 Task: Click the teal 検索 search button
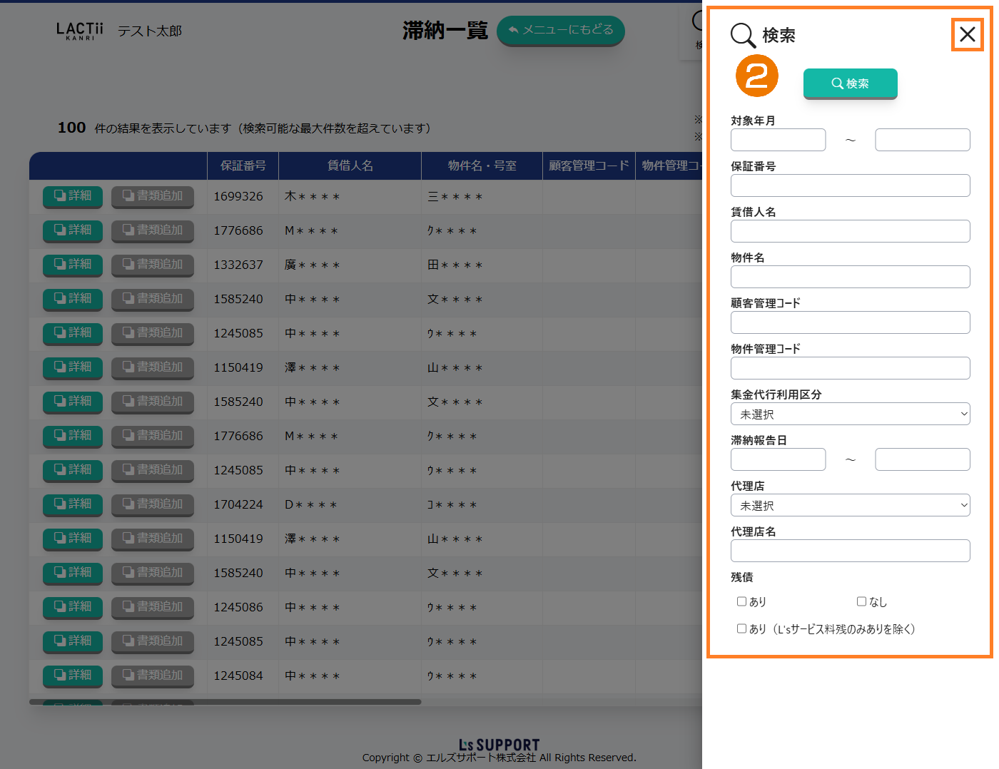[850, 83]
